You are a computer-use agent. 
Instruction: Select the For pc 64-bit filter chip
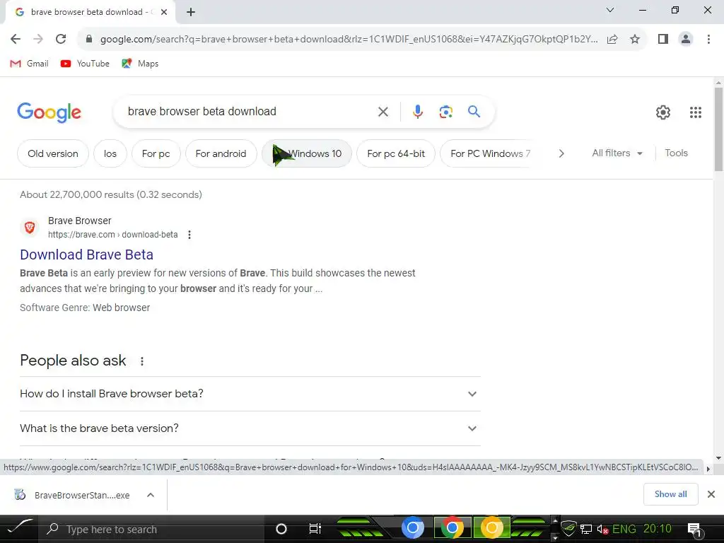coord(396,153)
